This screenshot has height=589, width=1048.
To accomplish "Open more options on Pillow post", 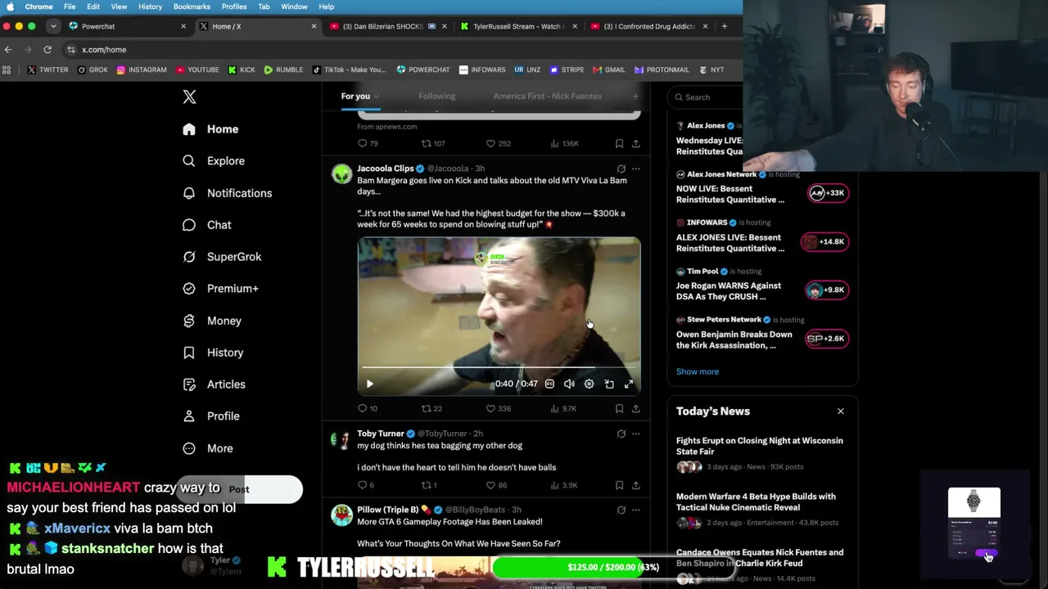I will tap(635, 510).
